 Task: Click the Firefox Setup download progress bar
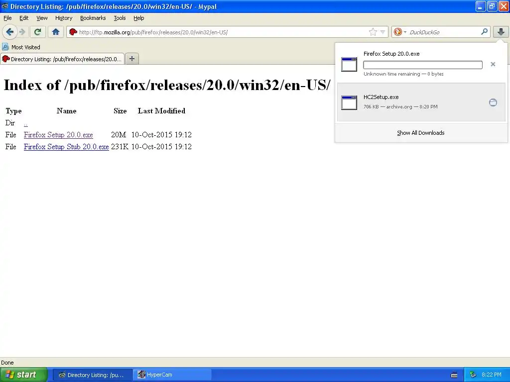[422, 65]
